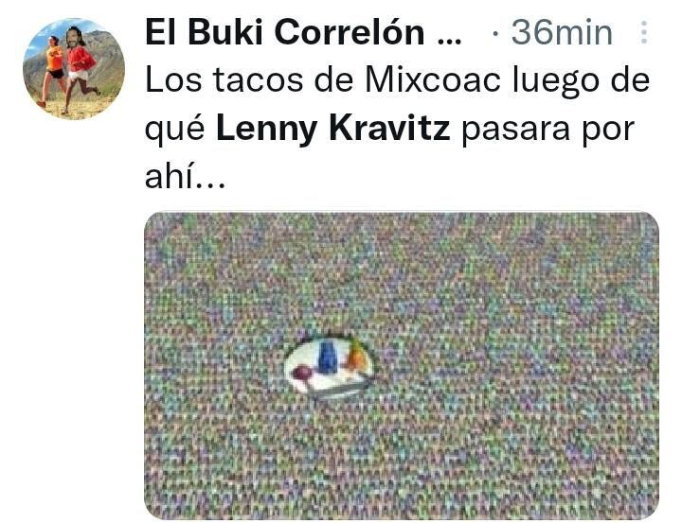Click the words Los tacos in the tweet
The height and width of the screenshot is (523, 682).
[224, 80]
